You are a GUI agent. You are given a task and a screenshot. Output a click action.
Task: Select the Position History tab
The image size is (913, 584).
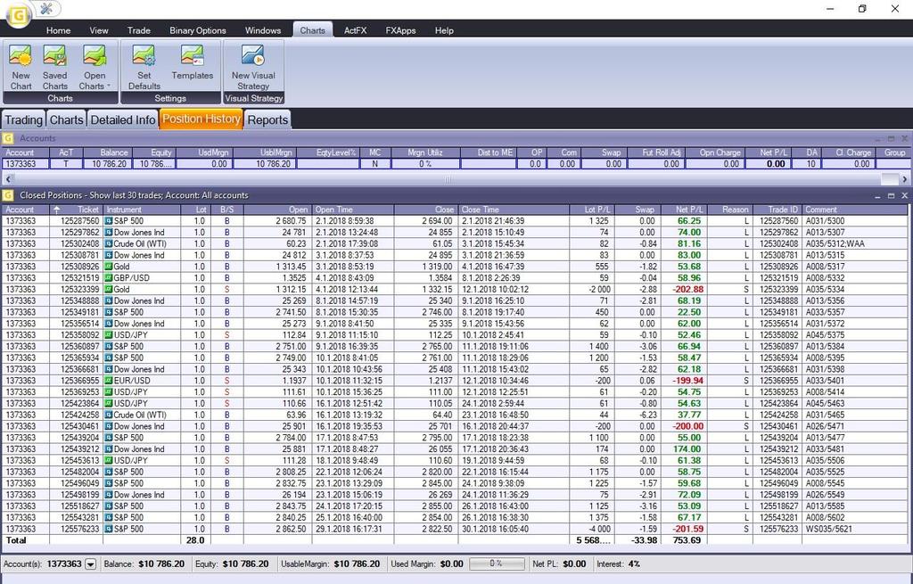(202, 119)
